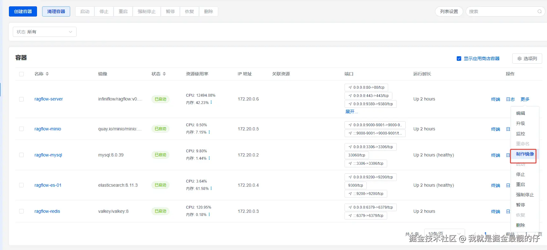Viewport: 547px width, 250px height.
Task: Choose 升级 in the more menu
Action: click(x=521, y=123)
